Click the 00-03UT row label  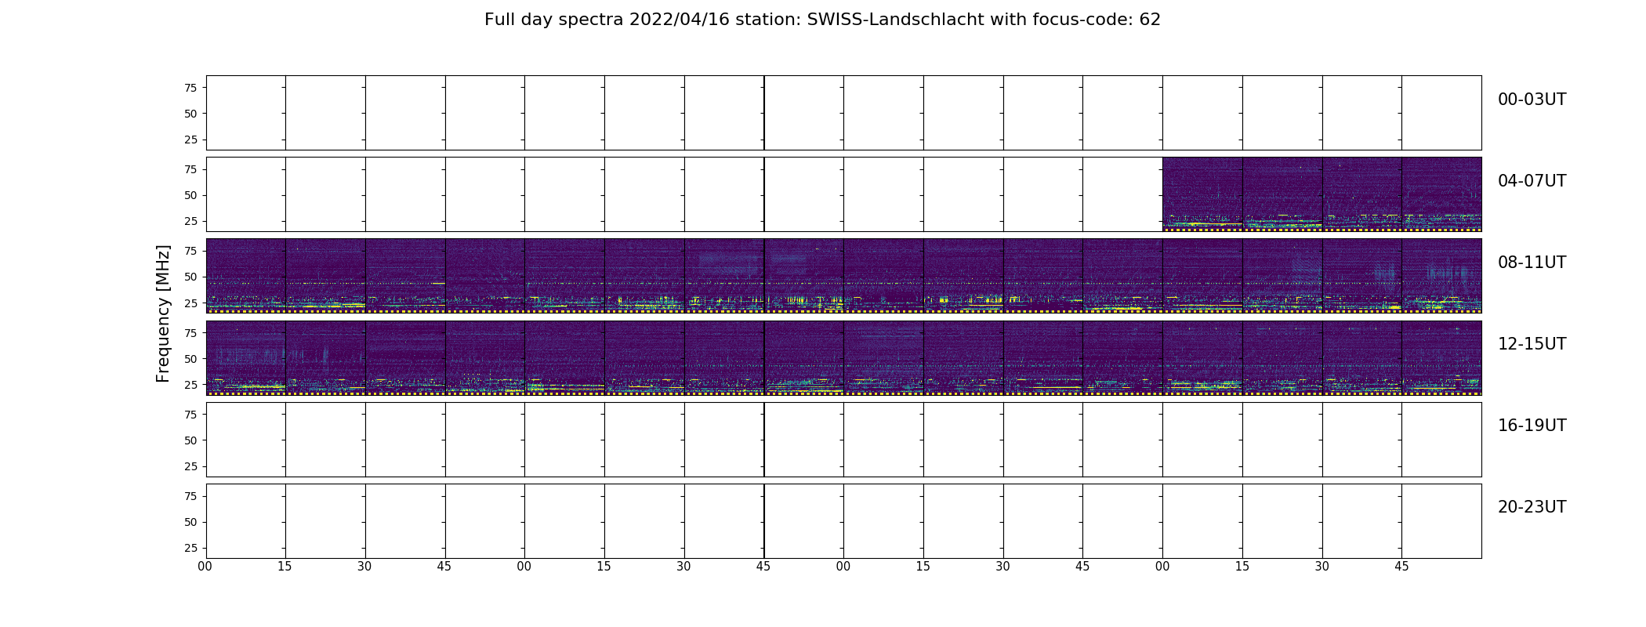[1532, 100]
